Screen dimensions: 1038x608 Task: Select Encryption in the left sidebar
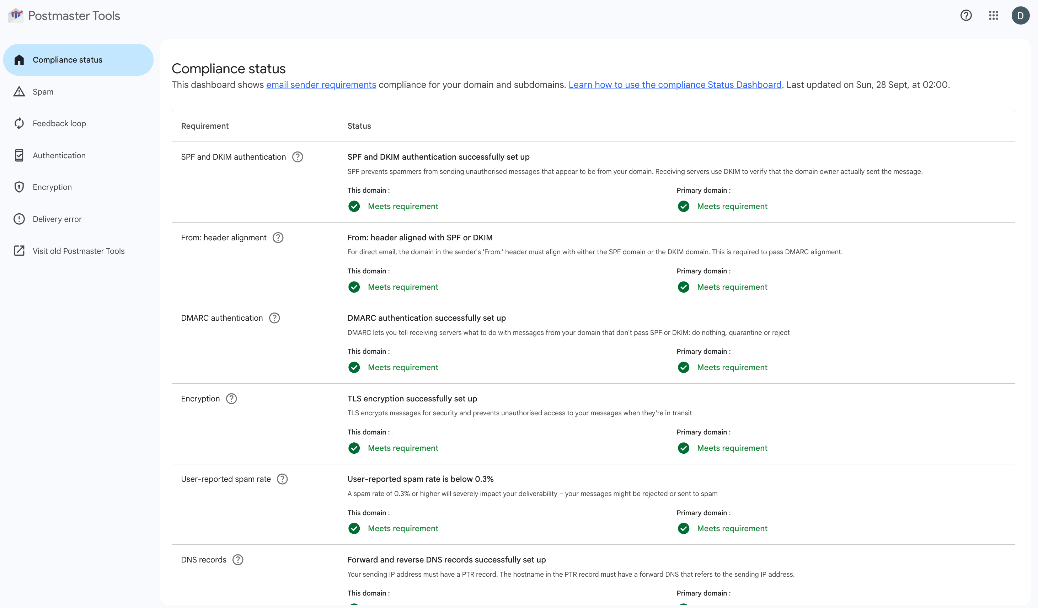click(x=52, y=187)
